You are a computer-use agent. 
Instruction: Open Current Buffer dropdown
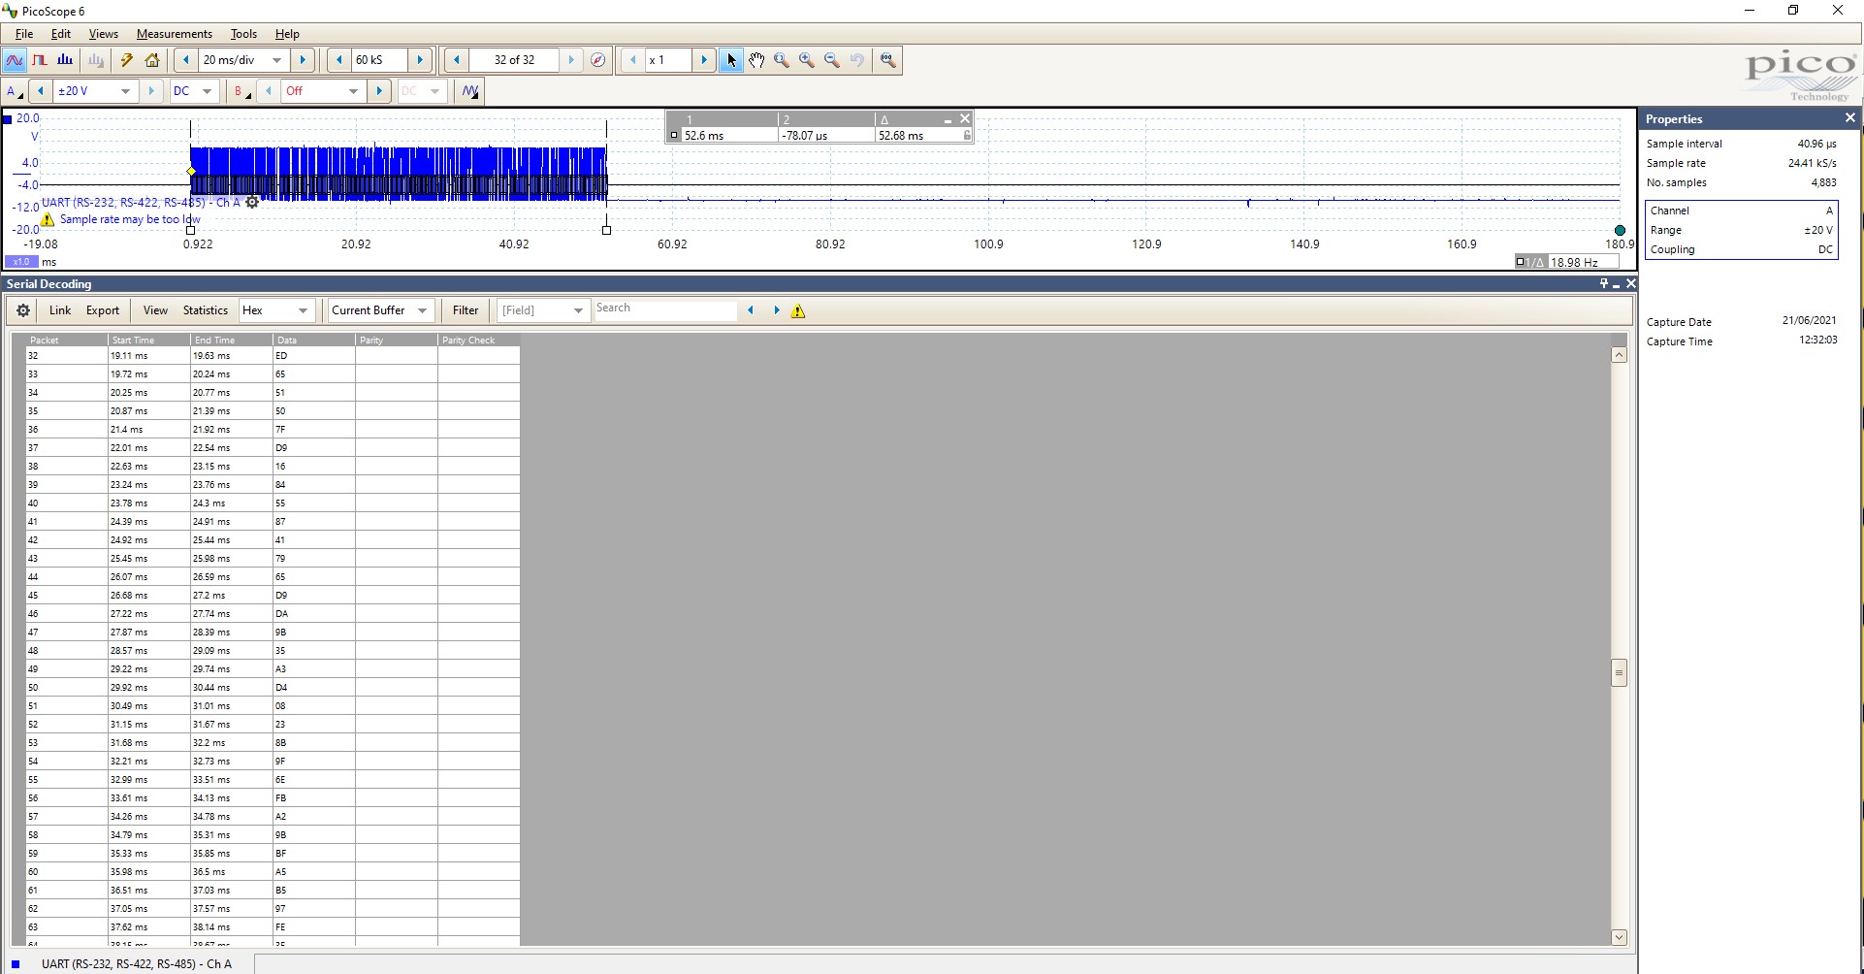point(422,310)
